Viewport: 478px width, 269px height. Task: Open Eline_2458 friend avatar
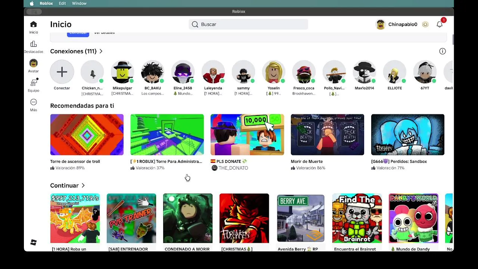tap(183, 72)
